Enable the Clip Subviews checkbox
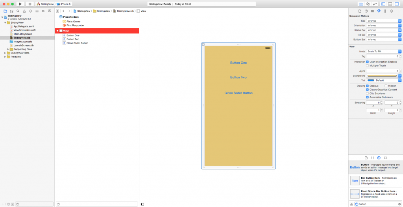The height and width of the screenshot is (207, 403). (x=368, y=93)
